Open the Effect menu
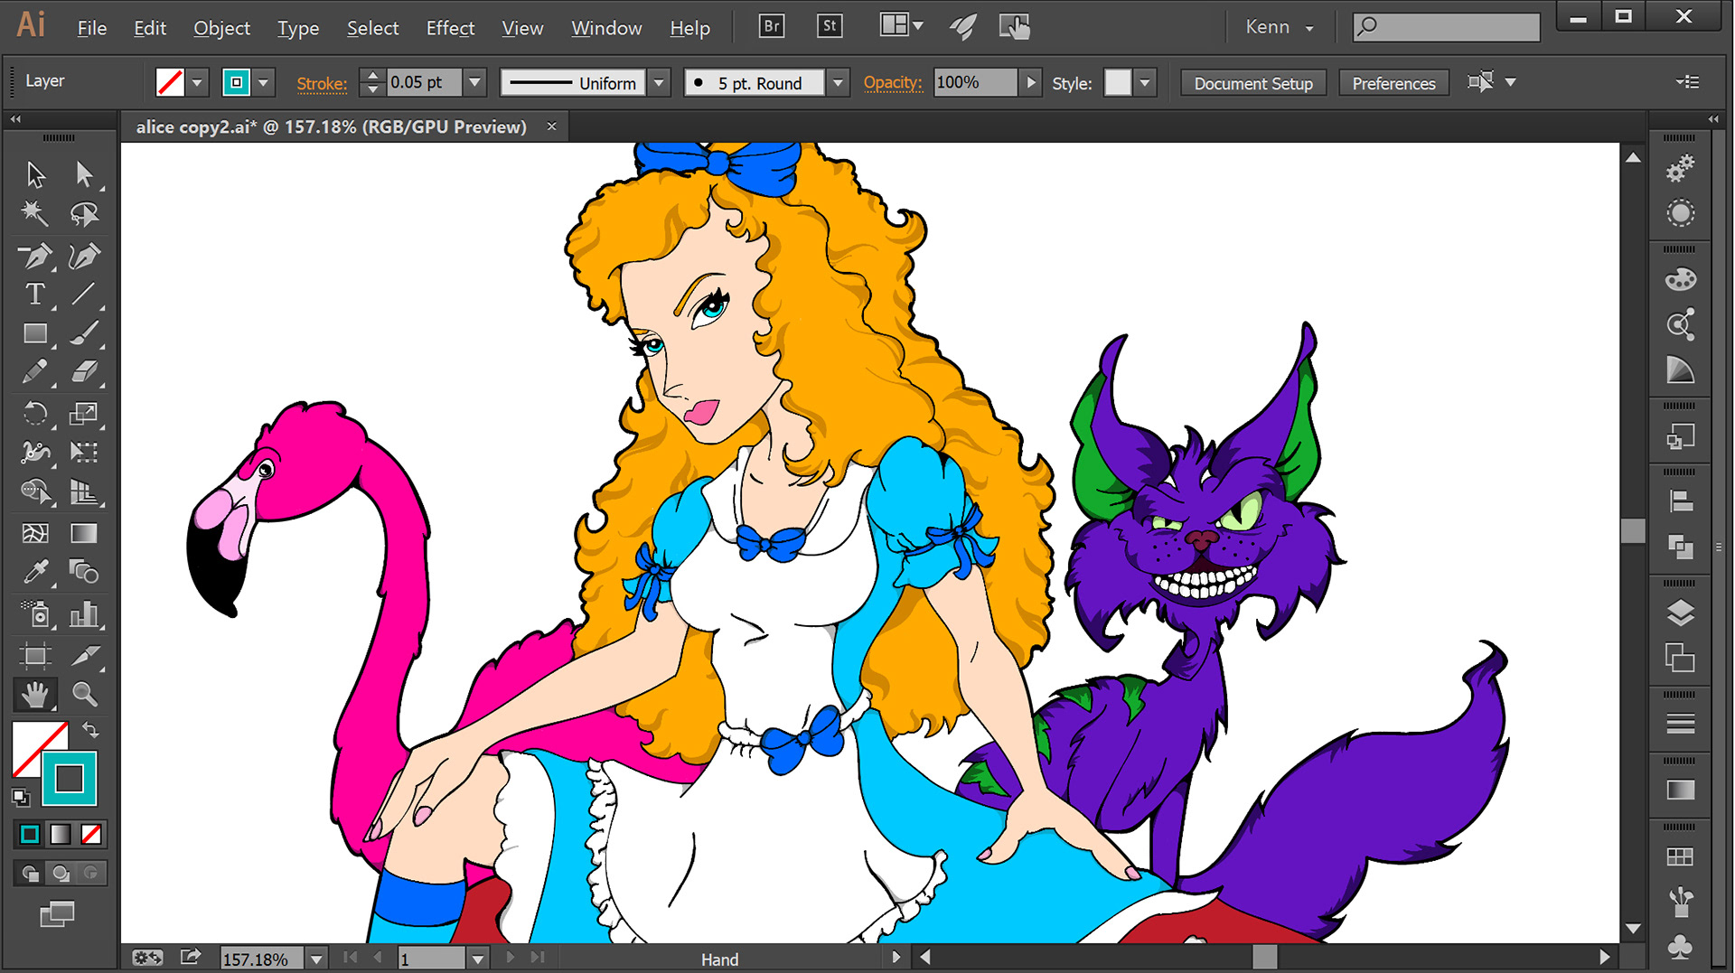The width and height of the screenshot is (1735, 973). coord(450,28)
